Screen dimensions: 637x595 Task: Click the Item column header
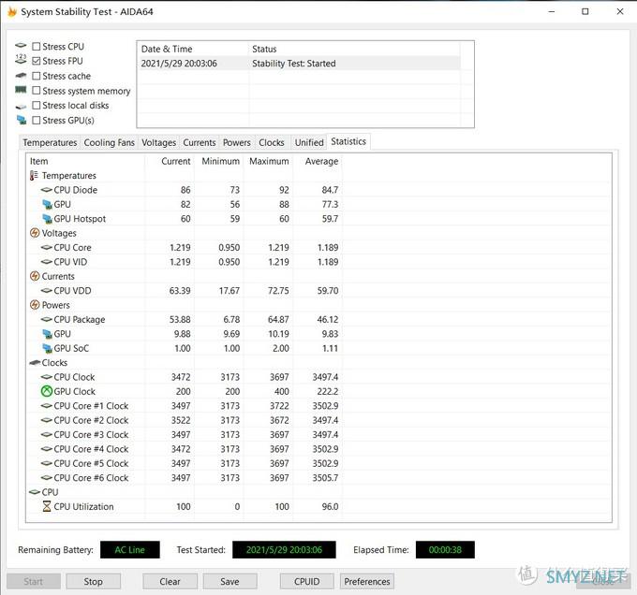pos(85,162)
